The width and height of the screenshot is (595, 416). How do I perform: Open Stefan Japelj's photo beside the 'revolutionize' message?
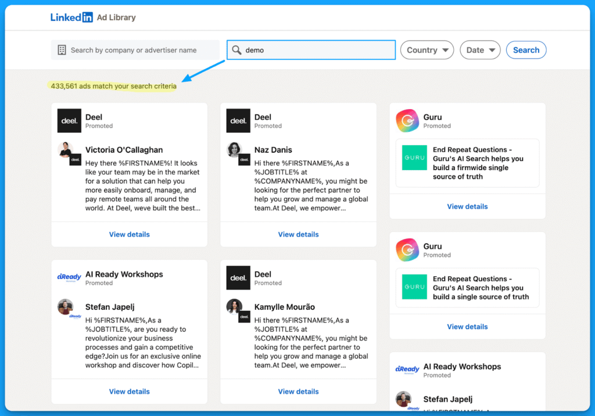[66, 306]
